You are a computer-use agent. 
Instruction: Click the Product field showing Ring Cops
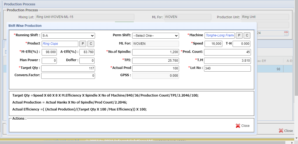[60, 44]
